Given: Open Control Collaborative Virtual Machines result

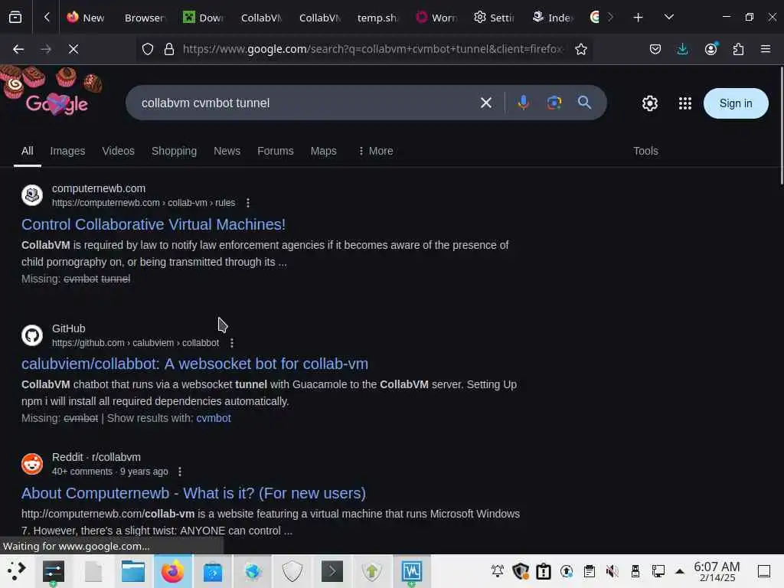Looking at the screenshot, I should coord(153,224).
